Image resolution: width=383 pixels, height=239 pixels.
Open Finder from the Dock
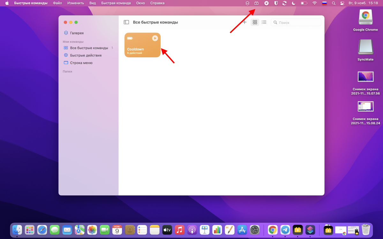tap(17, 229)
